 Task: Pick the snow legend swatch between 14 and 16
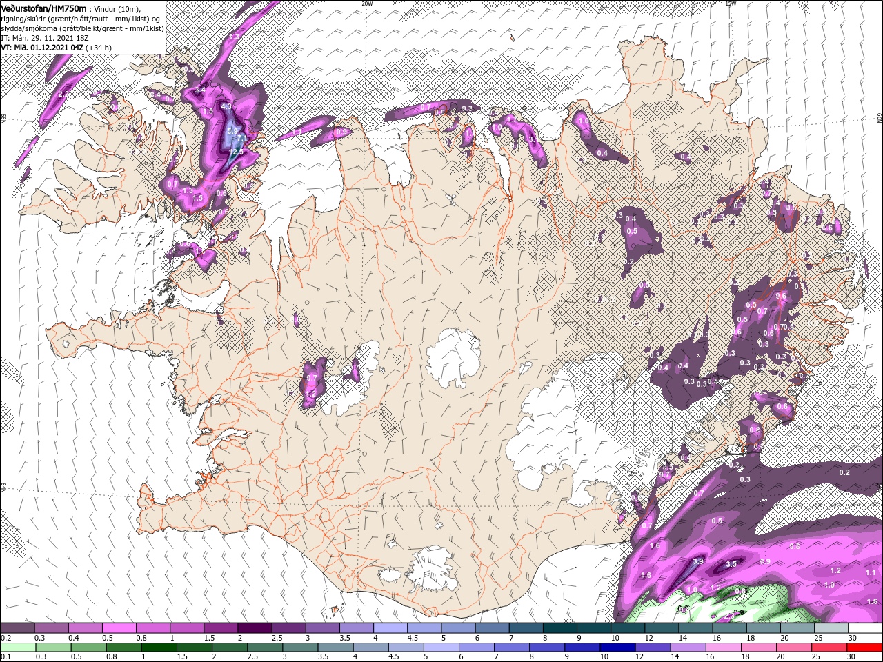(x=697, y=628)
